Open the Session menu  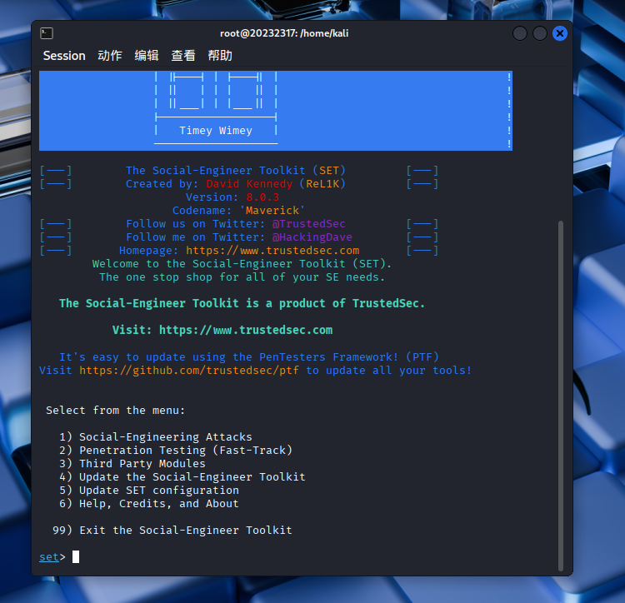coord(64,56)
